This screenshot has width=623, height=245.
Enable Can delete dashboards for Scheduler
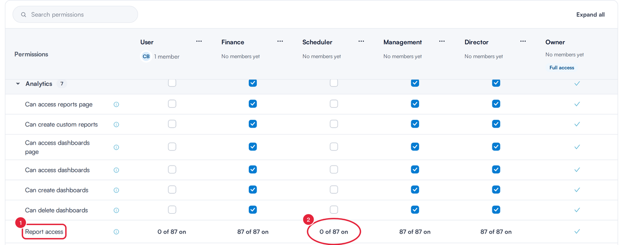click(334, 210)
